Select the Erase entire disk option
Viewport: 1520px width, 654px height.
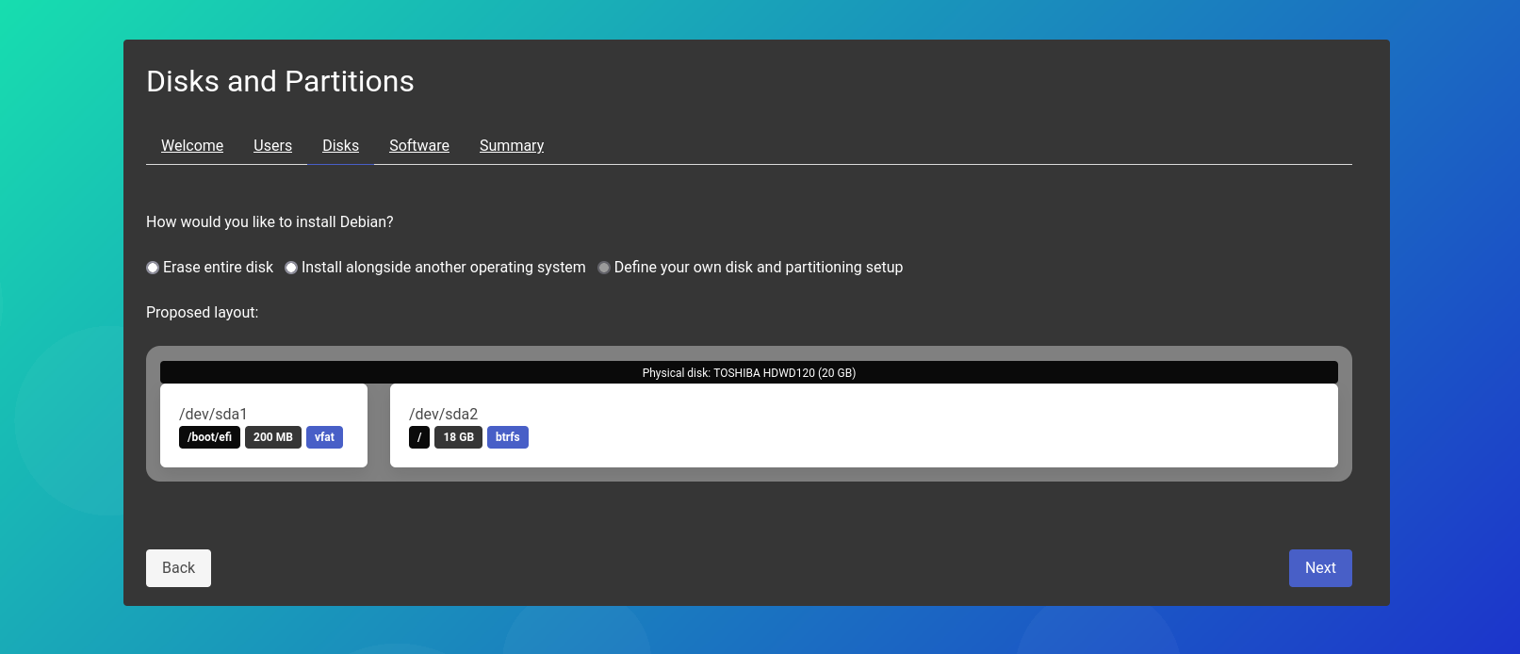(153, 268)
